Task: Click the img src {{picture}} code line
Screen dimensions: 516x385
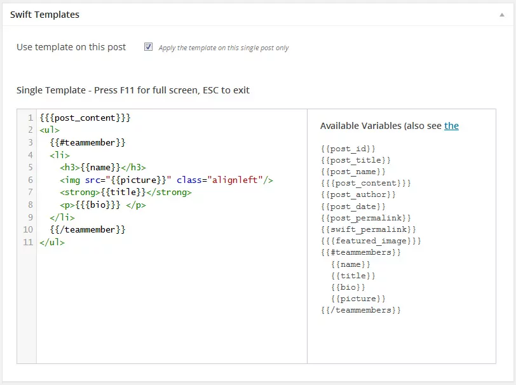Action: tap(166, 180)
